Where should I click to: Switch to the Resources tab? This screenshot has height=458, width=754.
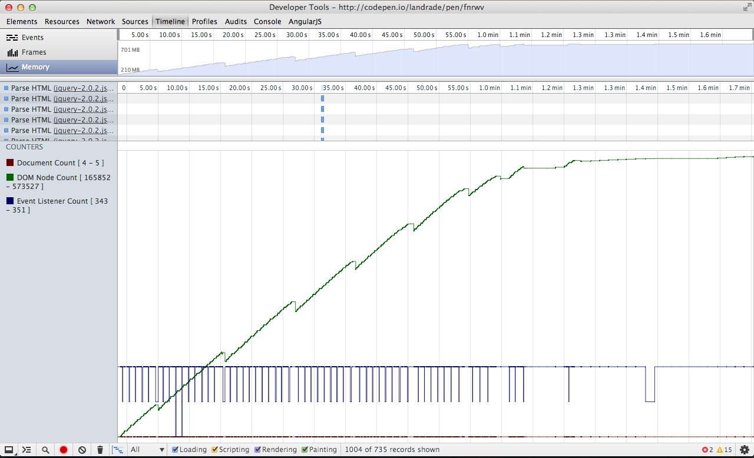tap(62, 21)
